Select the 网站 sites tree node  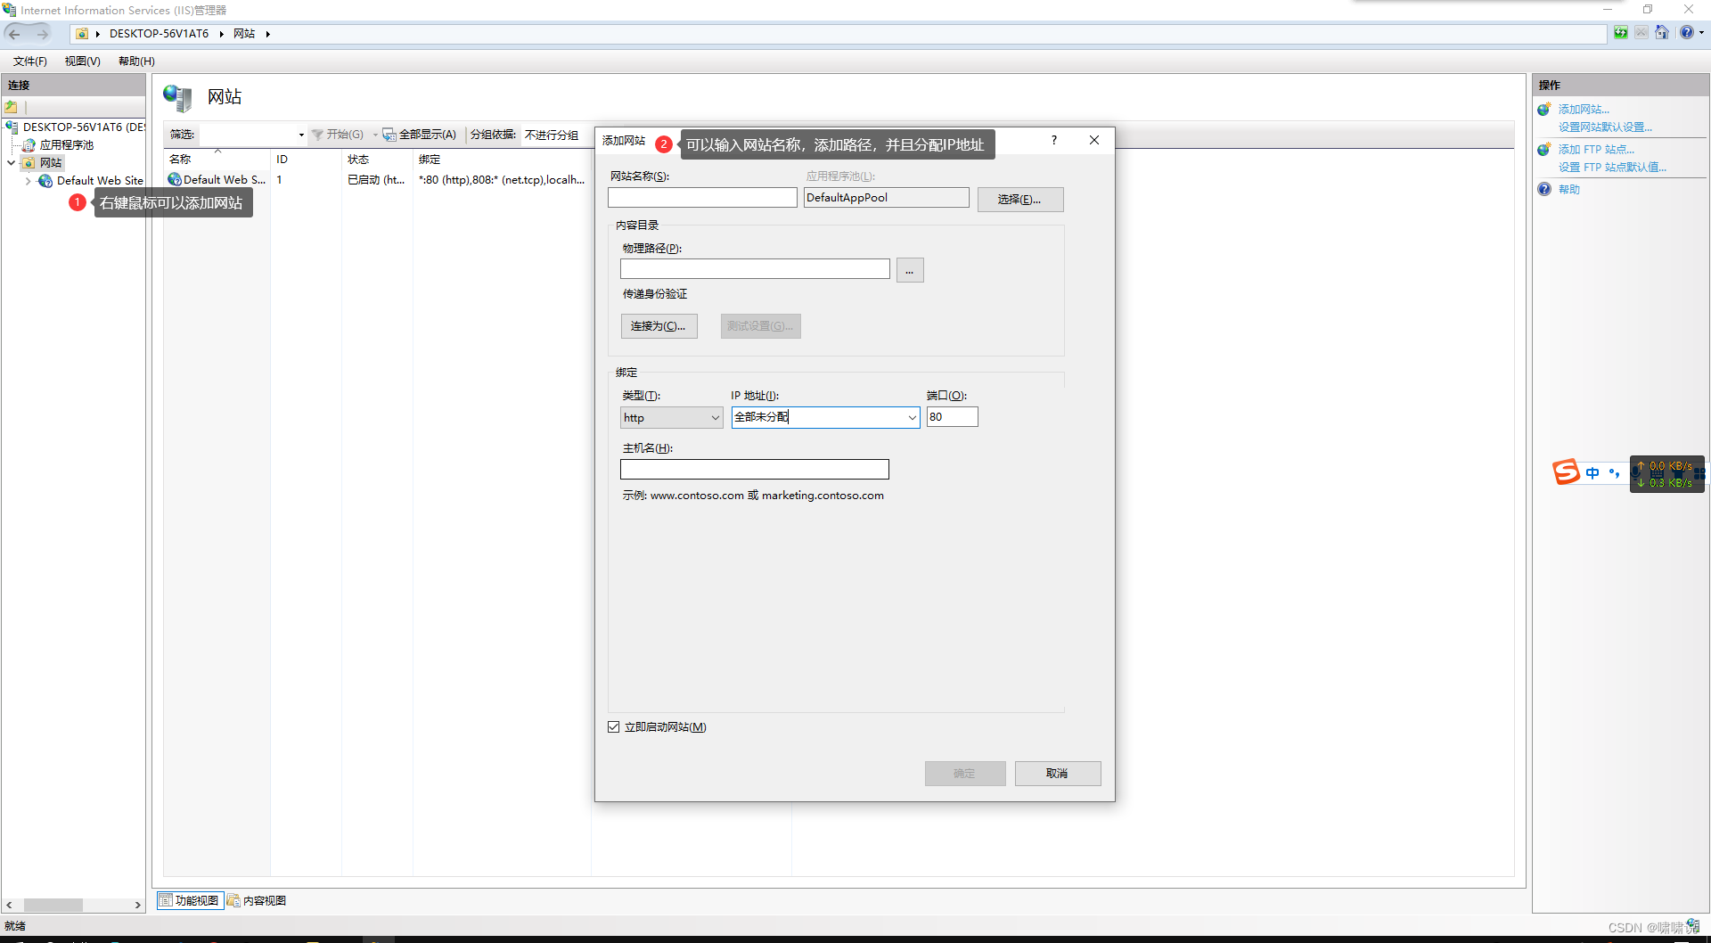51,163
